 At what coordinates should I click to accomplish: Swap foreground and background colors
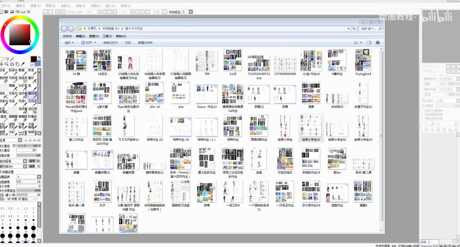39,58
